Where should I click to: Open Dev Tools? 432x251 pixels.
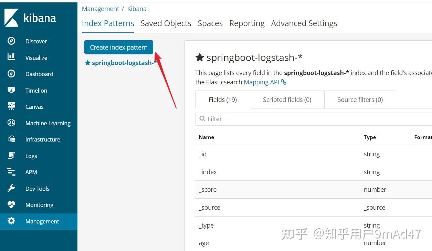click(38, 188)
